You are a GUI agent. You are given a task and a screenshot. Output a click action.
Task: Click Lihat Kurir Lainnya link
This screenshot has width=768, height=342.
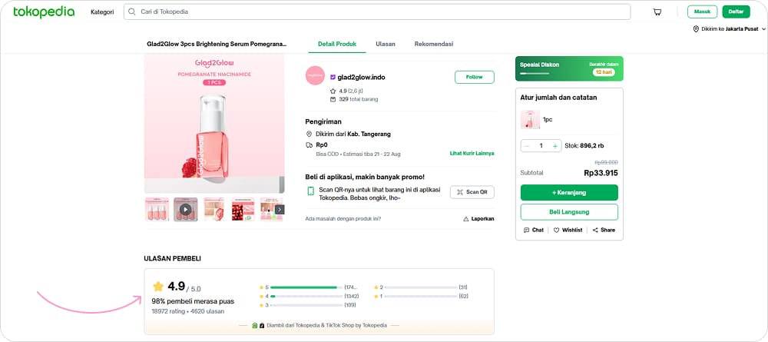[472, 154]
